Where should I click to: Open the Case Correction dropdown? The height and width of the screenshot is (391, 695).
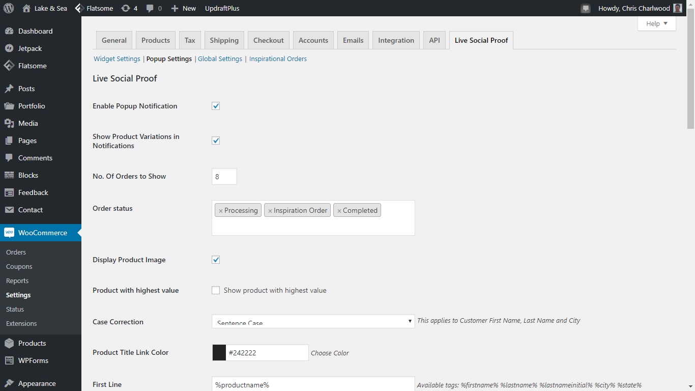tap(313, 321)
